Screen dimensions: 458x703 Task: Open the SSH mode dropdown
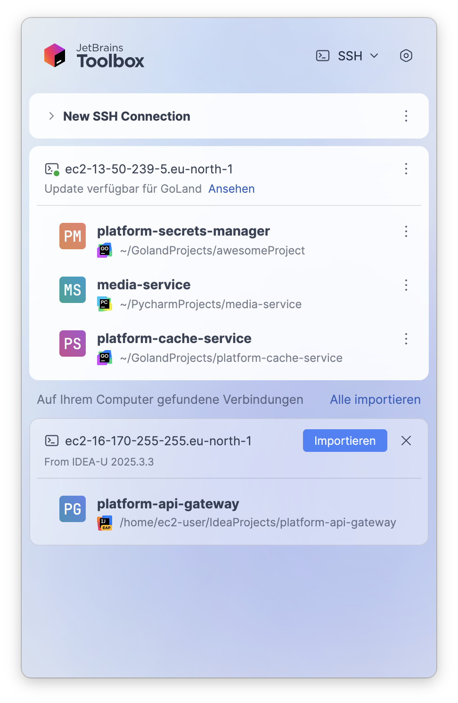pyautogui.click(x=348, y=56)
